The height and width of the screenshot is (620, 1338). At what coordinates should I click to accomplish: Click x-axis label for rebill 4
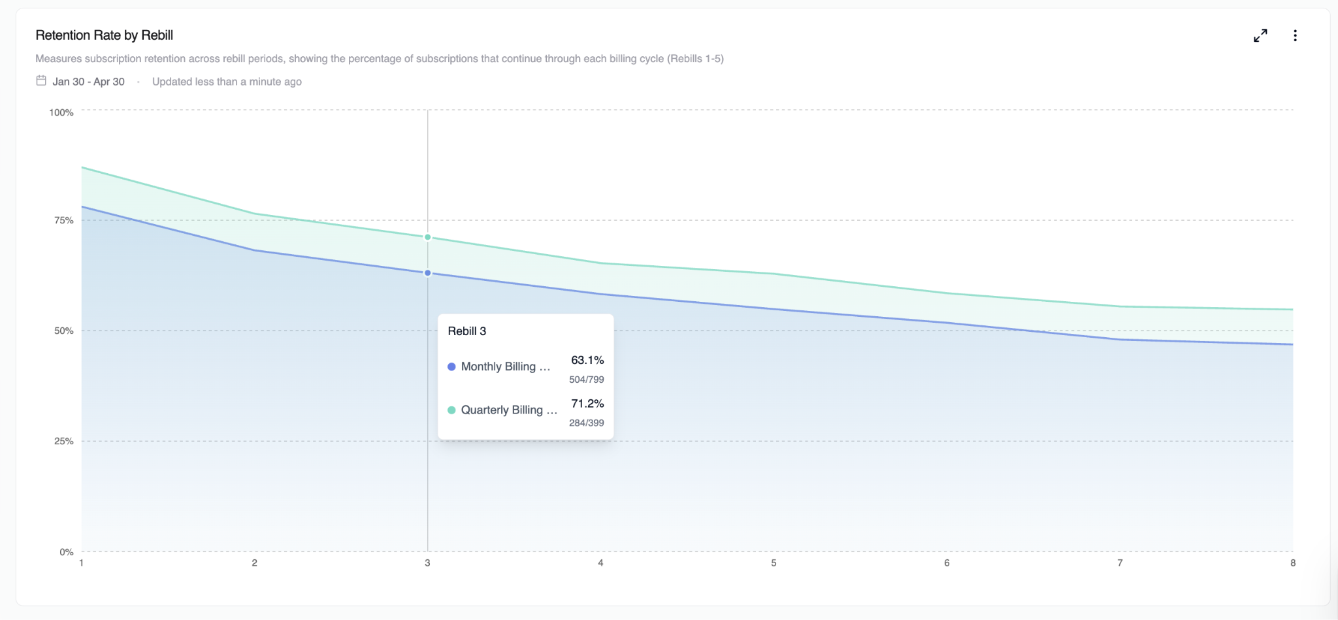600,563
